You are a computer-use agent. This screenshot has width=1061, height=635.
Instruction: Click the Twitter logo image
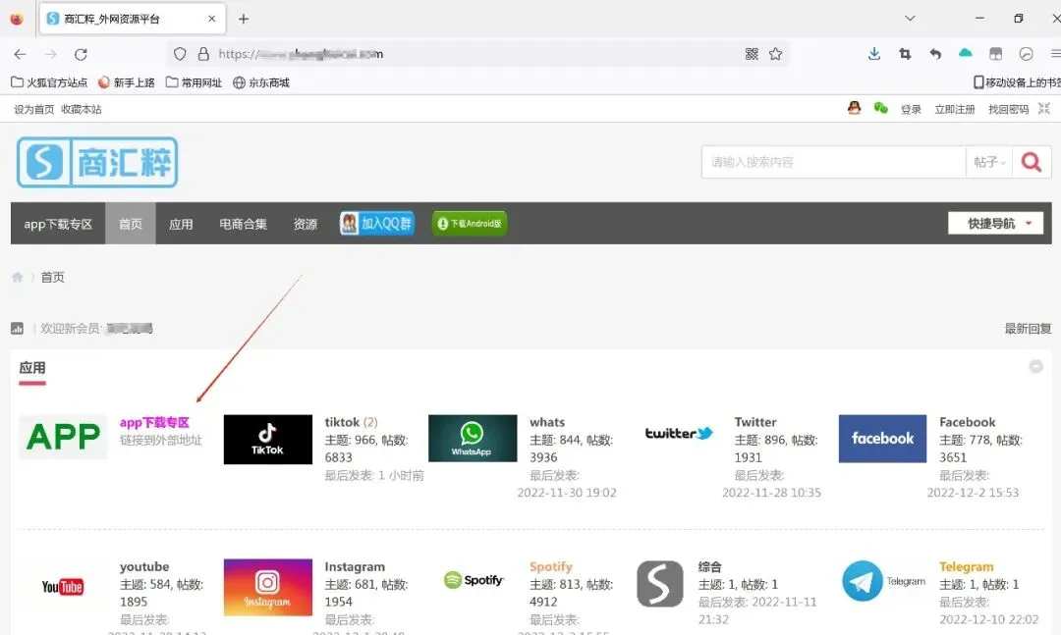(x=679, y=433)
